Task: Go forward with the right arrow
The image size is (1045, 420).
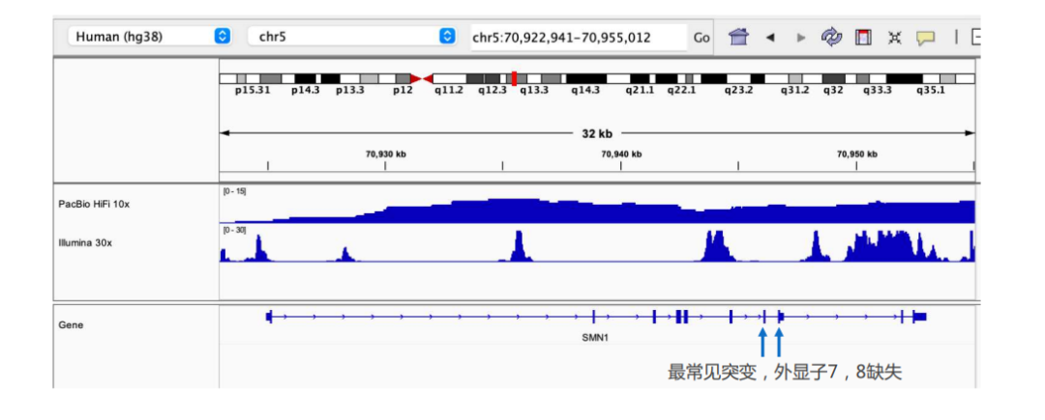Action: pyautogui.click(x=801, y=38)
